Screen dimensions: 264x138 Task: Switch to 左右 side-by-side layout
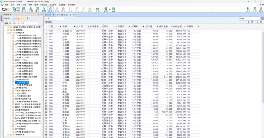248,10
